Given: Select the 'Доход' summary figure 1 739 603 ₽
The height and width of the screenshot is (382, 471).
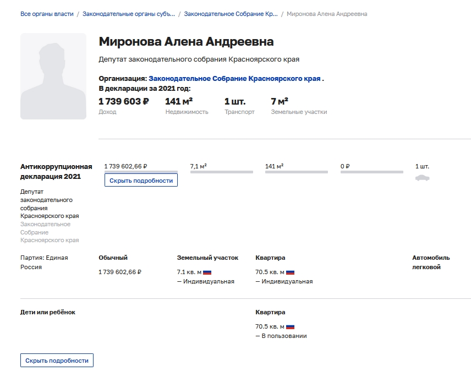Looking at the screenshot, I should click(x=124, y=101).
